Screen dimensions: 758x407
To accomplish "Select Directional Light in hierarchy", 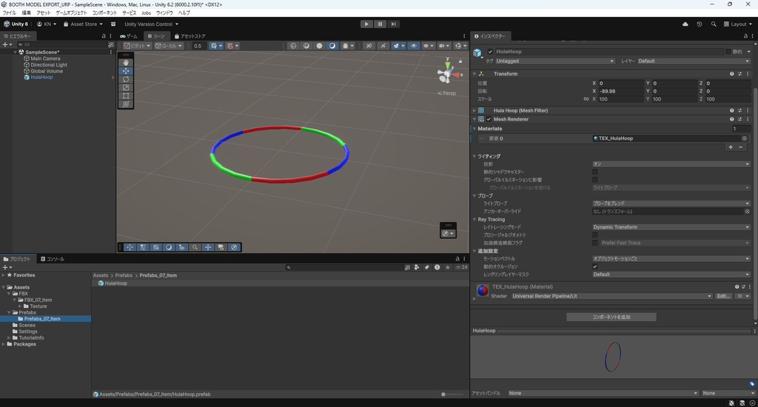I will (49, 64).
